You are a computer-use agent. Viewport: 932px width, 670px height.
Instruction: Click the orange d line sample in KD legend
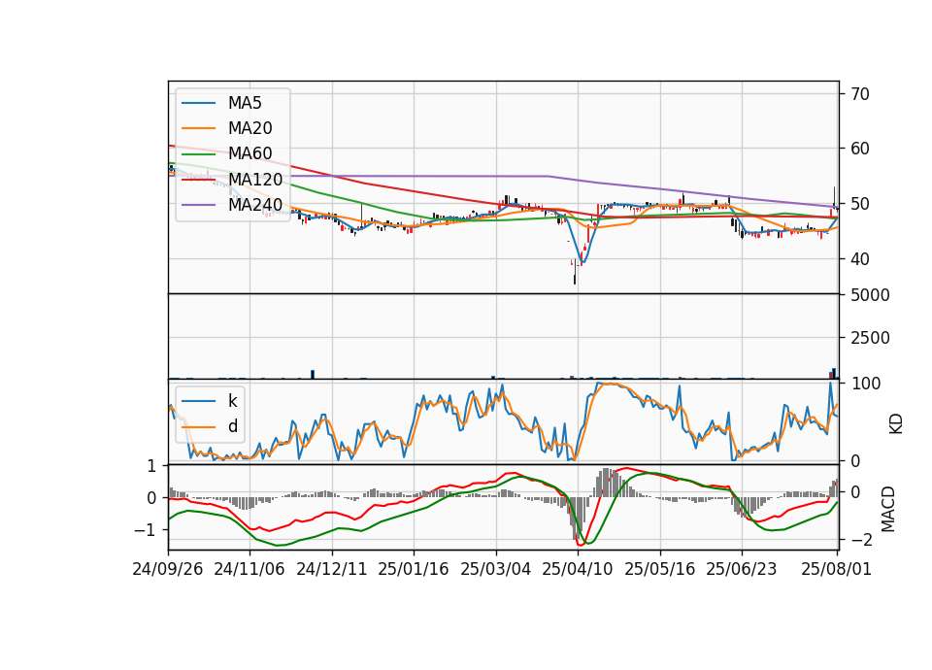(199, 427)
